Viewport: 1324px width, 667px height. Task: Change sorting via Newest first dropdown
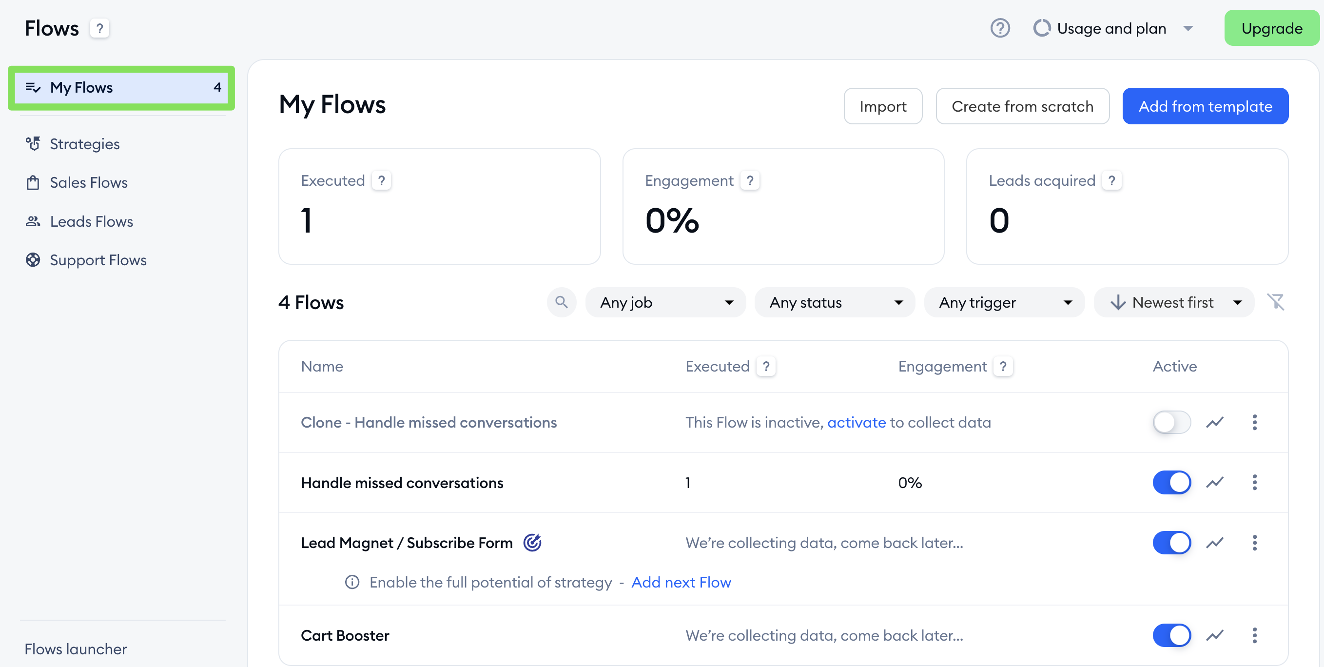(x=1174, y=302)
